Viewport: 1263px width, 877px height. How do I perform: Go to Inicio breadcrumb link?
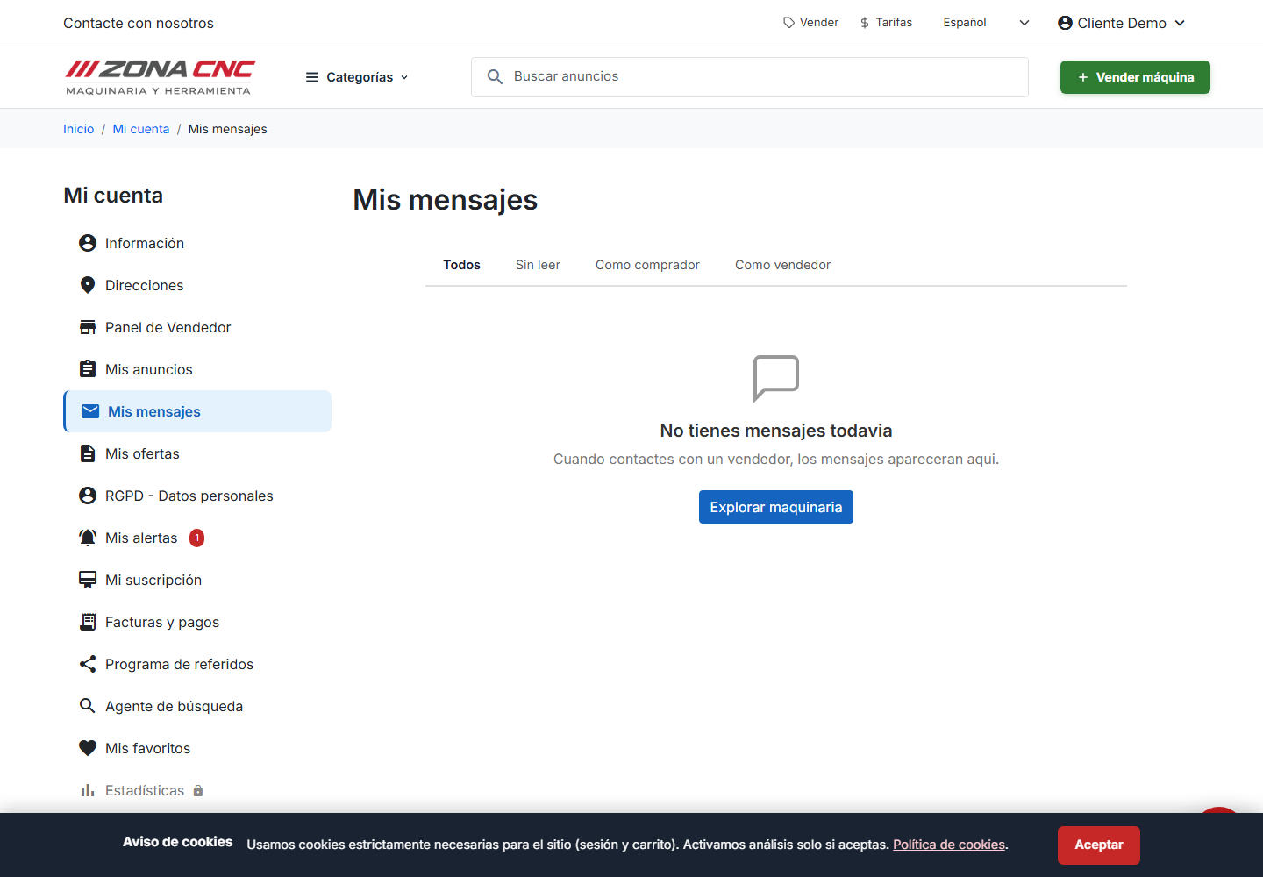click(x=78, y=129)
